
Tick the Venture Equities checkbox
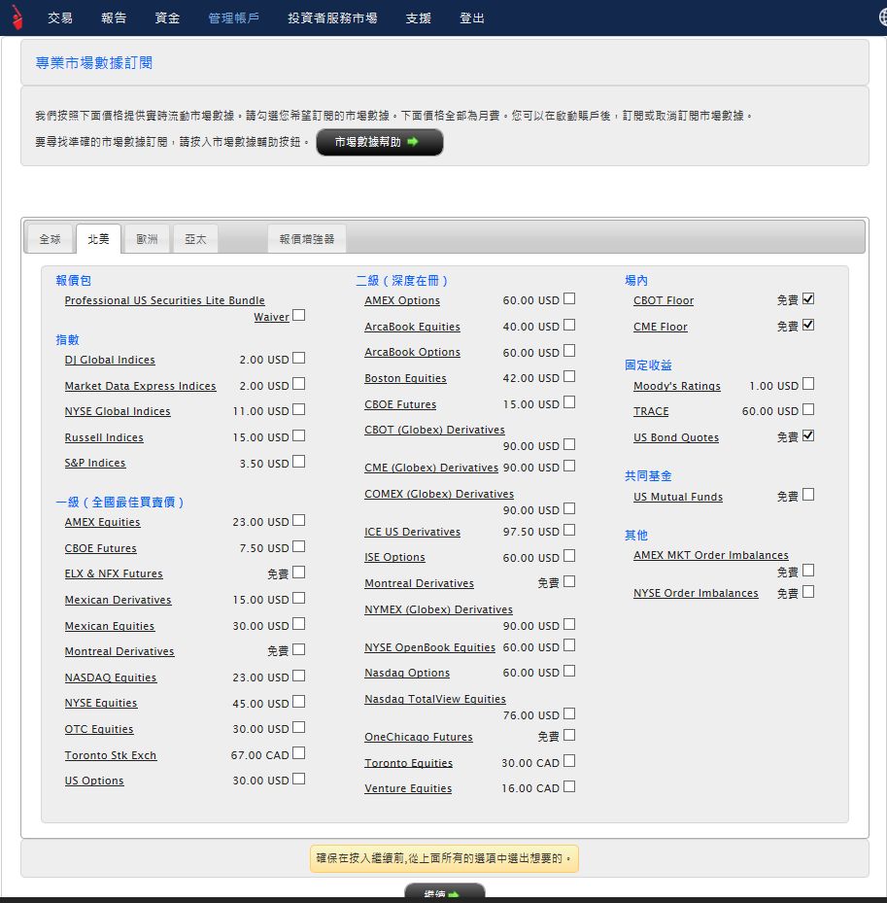click(x=569, y=786)
